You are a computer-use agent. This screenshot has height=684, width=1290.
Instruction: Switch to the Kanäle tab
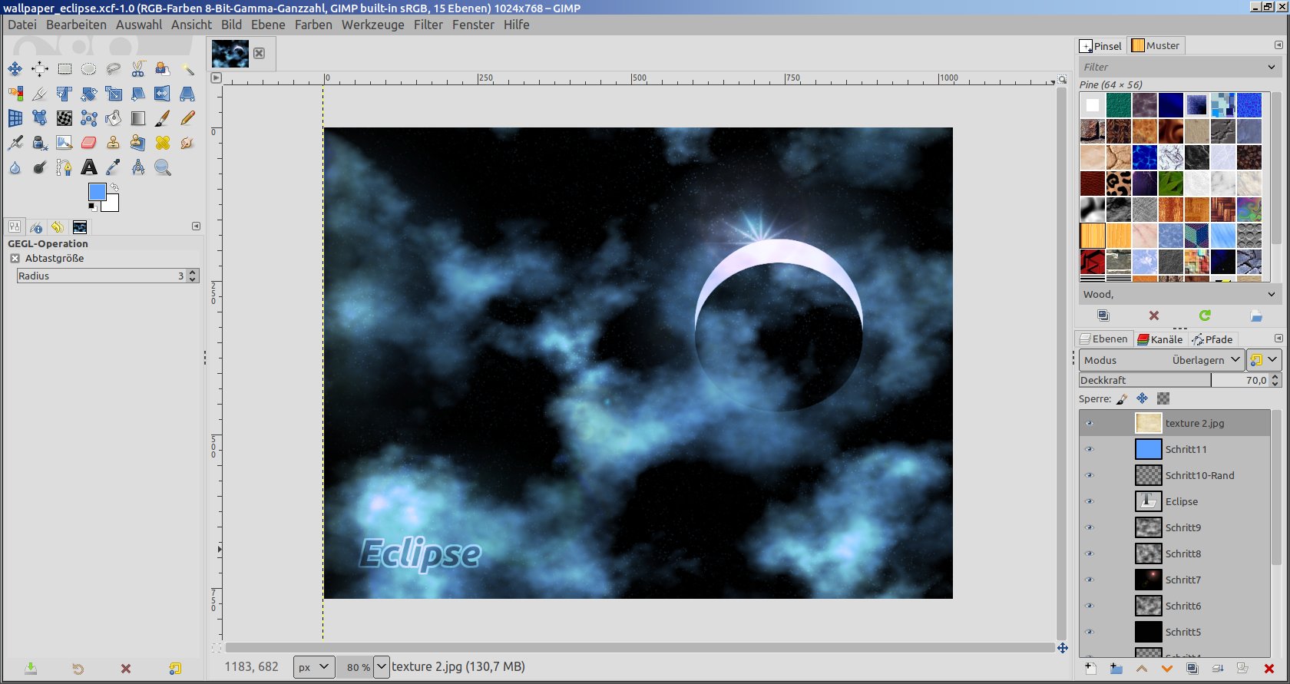[x=1160, y=339]
